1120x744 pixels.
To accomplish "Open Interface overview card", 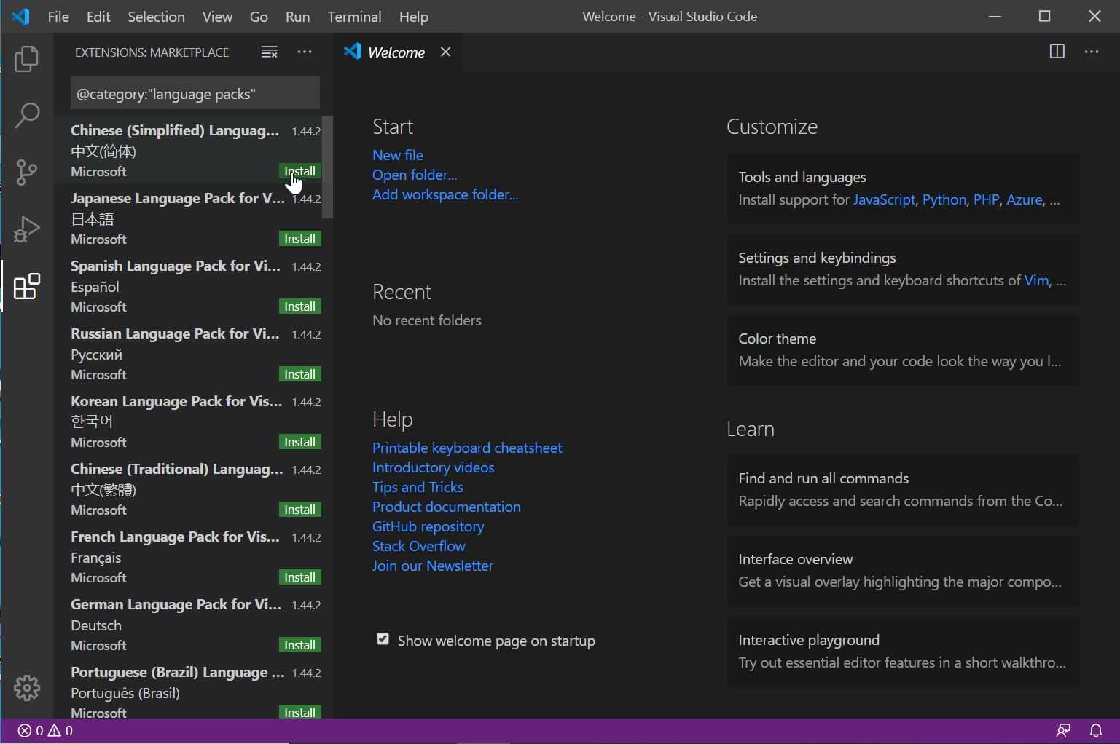I will click(903, 571).
